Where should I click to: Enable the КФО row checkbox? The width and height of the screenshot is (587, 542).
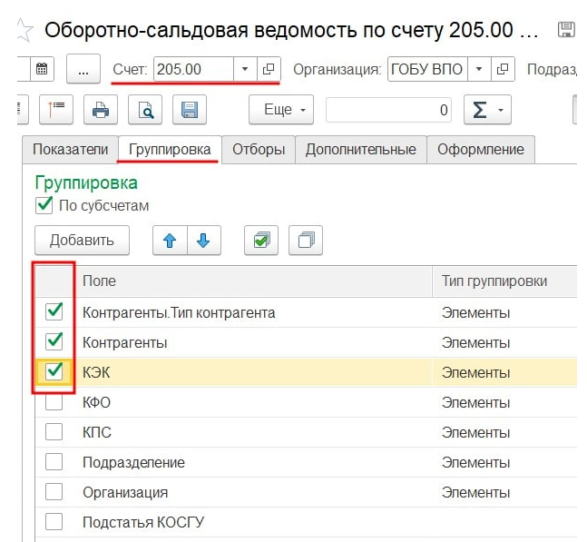[x=54, y=402]
